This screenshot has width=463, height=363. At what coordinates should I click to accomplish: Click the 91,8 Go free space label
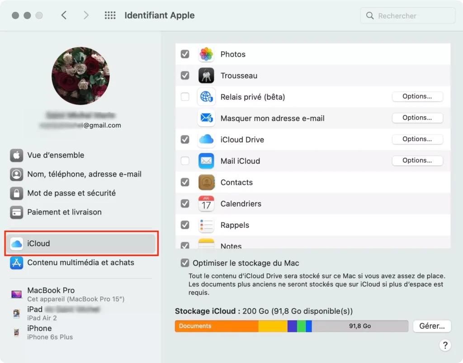coord(359,326)
